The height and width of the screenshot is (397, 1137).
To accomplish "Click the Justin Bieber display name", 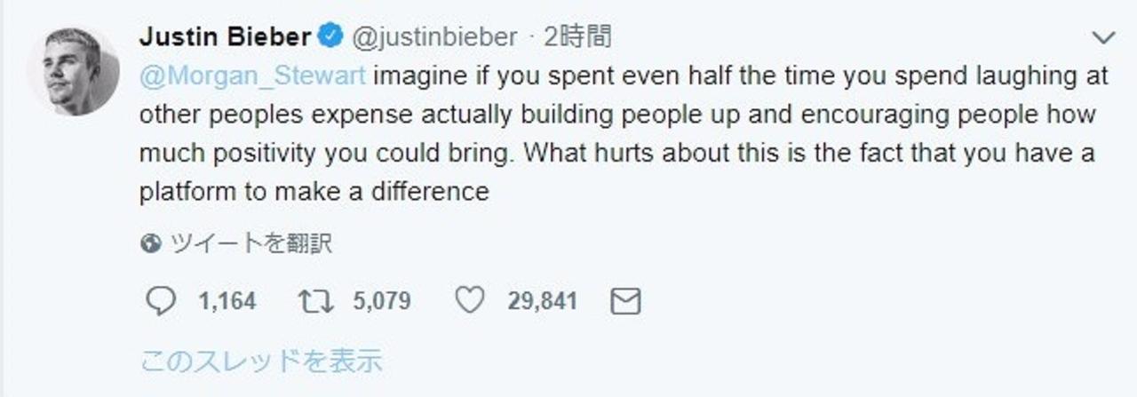I will 225,37.
